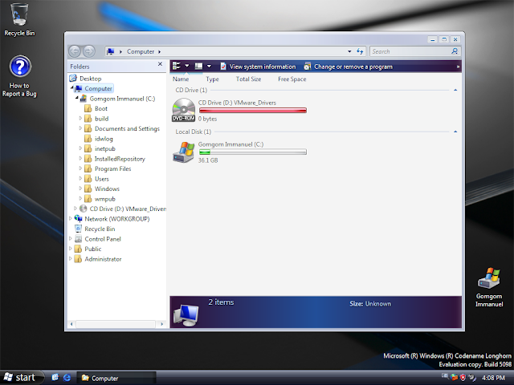Expand the Network (WORKGROUP) node
The height and width of the screenshot is (385, 514).
click(x=70, y=218)
